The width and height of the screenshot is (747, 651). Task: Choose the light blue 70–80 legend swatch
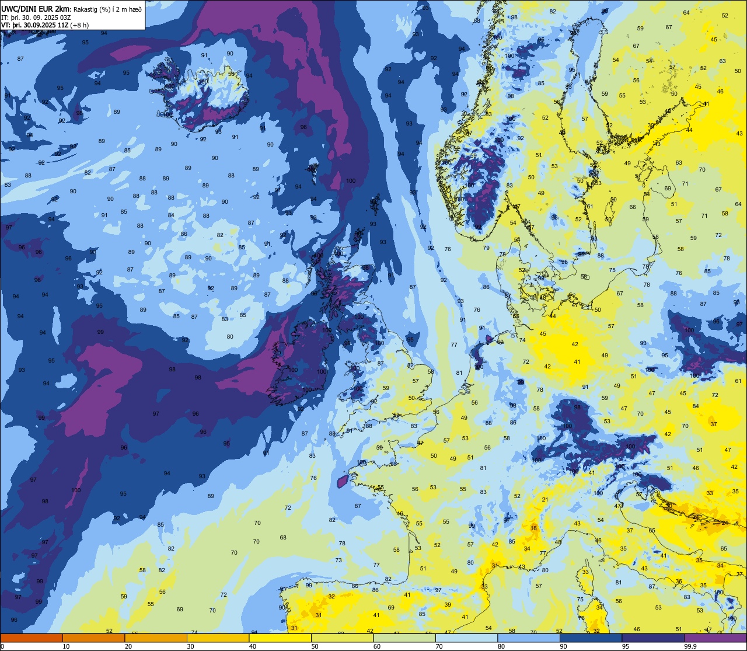pos(466,638)
